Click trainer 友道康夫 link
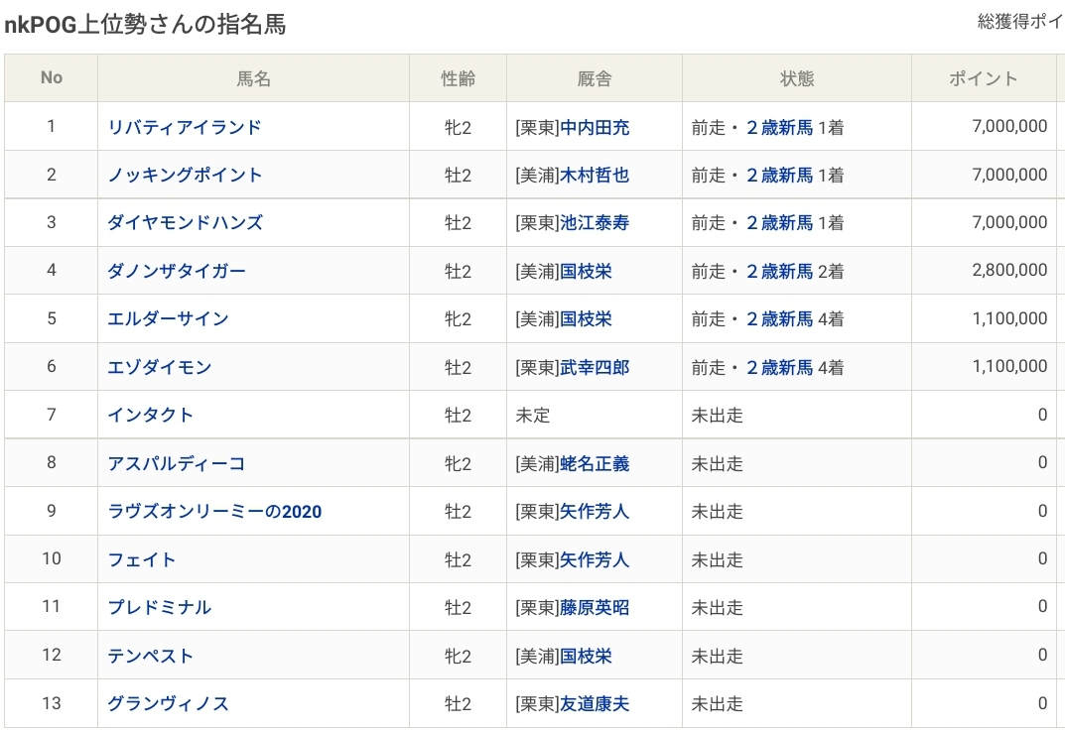 click(x=595, y=703)
